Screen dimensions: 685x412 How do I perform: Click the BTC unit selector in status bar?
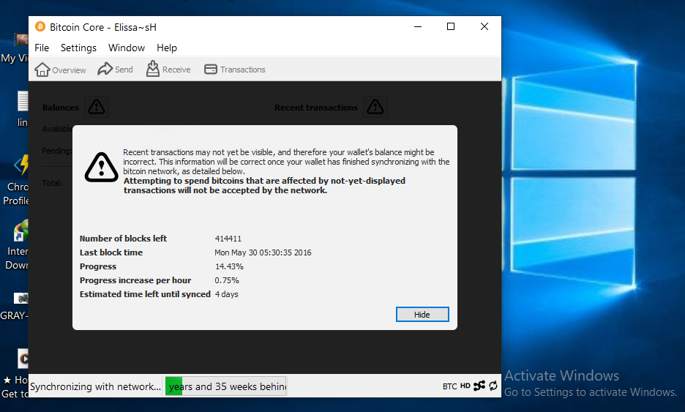(x=449, y=386)
